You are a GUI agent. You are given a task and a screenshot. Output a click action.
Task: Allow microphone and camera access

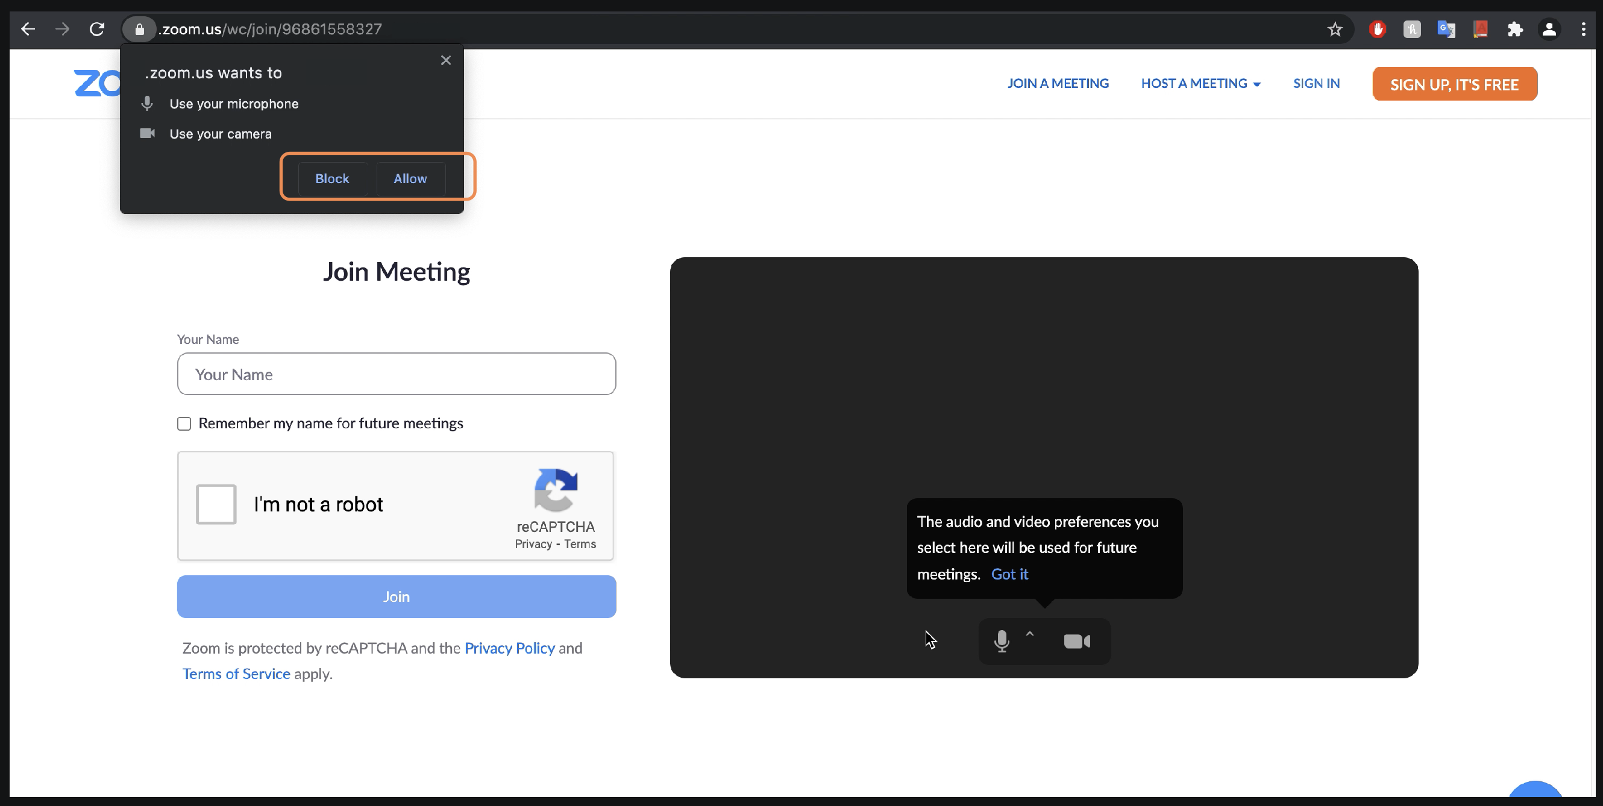410,178
